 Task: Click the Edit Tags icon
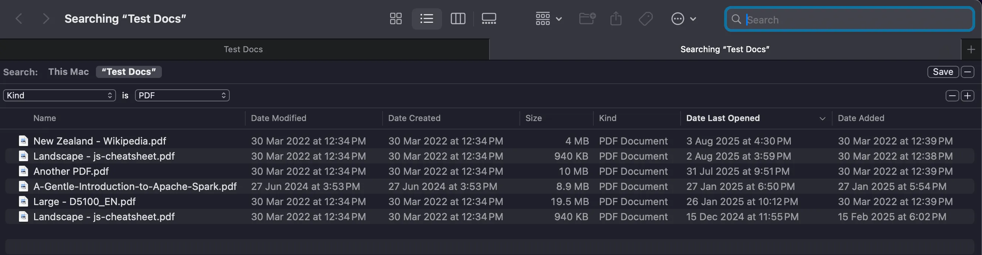click(x=645, y=19)
